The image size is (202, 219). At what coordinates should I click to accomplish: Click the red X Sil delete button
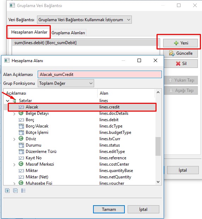(x=180, y=64)
